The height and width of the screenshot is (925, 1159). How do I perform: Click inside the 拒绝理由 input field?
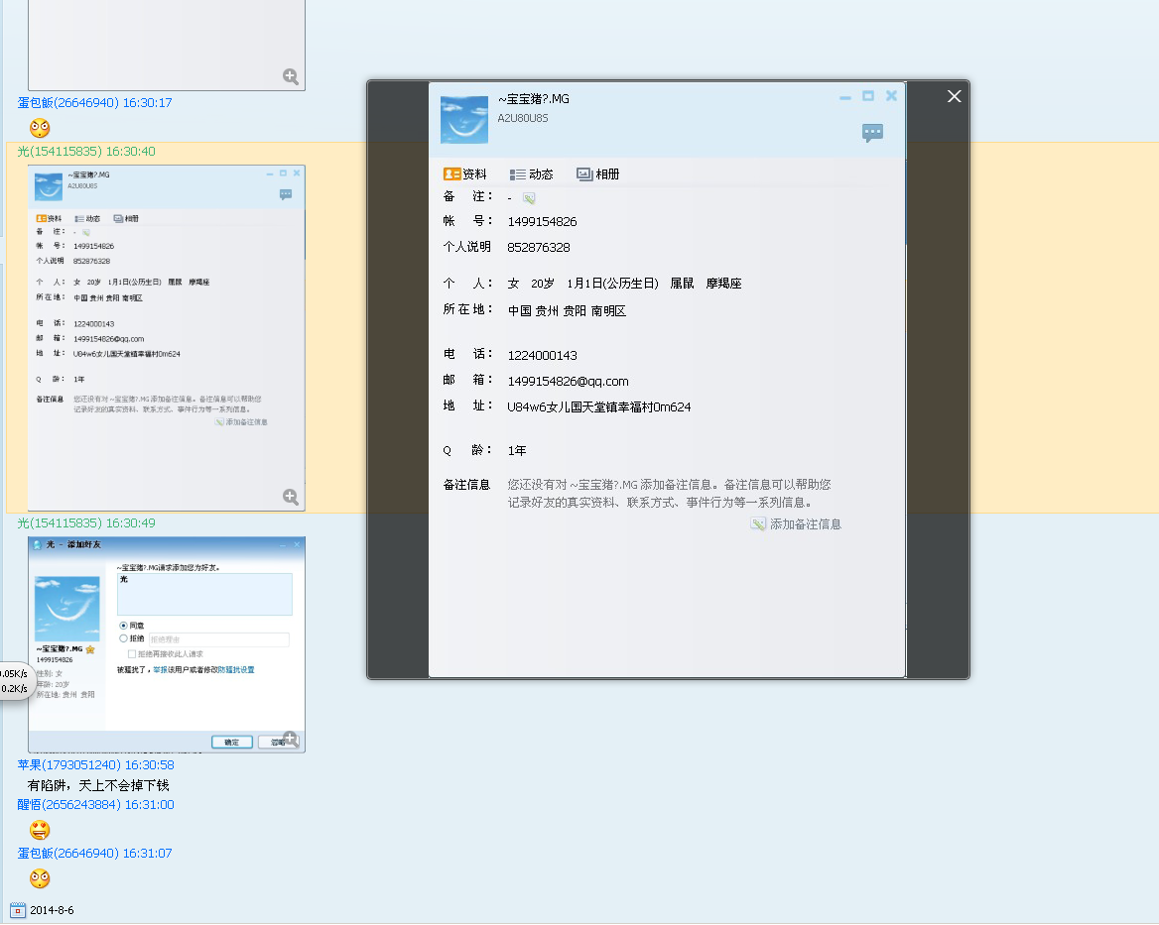click(x=219, y=638)
